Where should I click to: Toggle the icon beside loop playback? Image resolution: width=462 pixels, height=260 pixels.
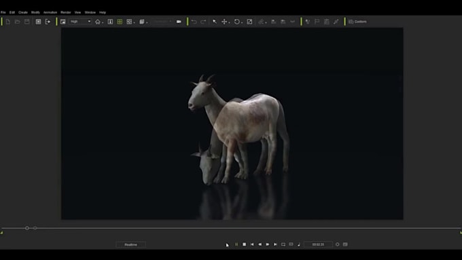[291, 244]
